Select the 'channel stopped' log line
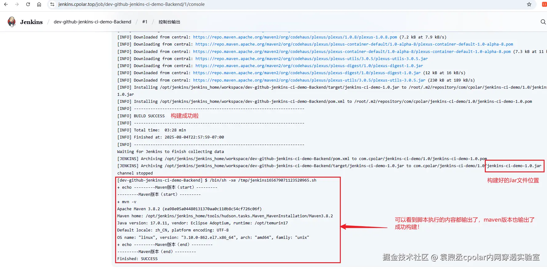 135,173
